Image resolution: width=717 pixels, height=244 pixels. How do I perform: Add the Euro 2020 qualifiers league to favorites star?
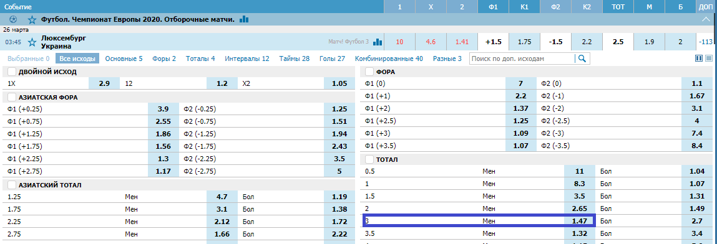click(x=32, y=20)
